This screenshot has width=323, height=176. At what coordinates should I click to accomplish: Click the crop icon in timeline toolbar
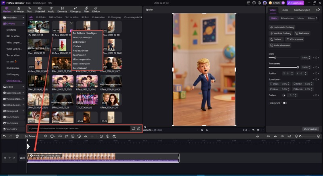click(x=66, y=136)
